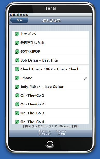
Task: Click the playlist icon beside On-The-Go 1
Action: pos(17,95)
